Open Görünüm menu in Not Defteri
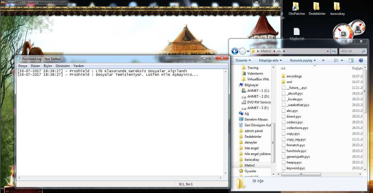This screenshot has width=373, height=193. pos(63,66)
